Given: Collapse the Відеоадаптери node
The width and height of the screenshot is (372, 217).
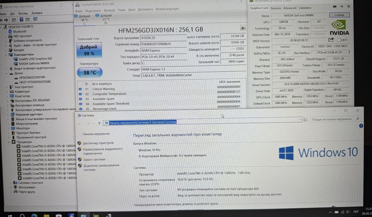Looking at the screenshot, I should coord(6,55).
